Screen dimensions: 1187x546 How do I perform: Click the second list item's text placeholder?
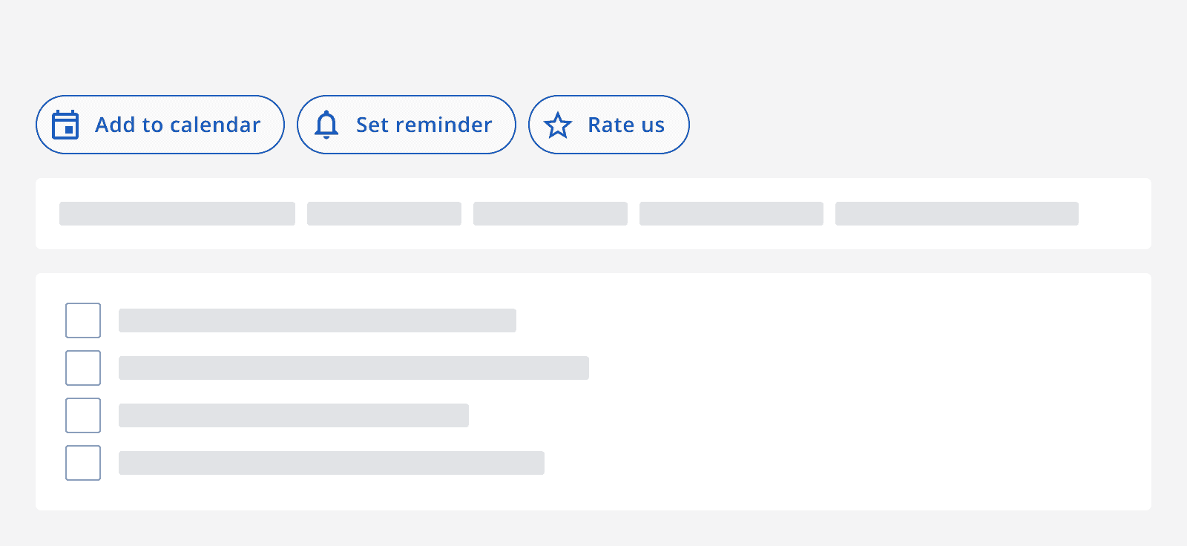click(x=353, y=368)
